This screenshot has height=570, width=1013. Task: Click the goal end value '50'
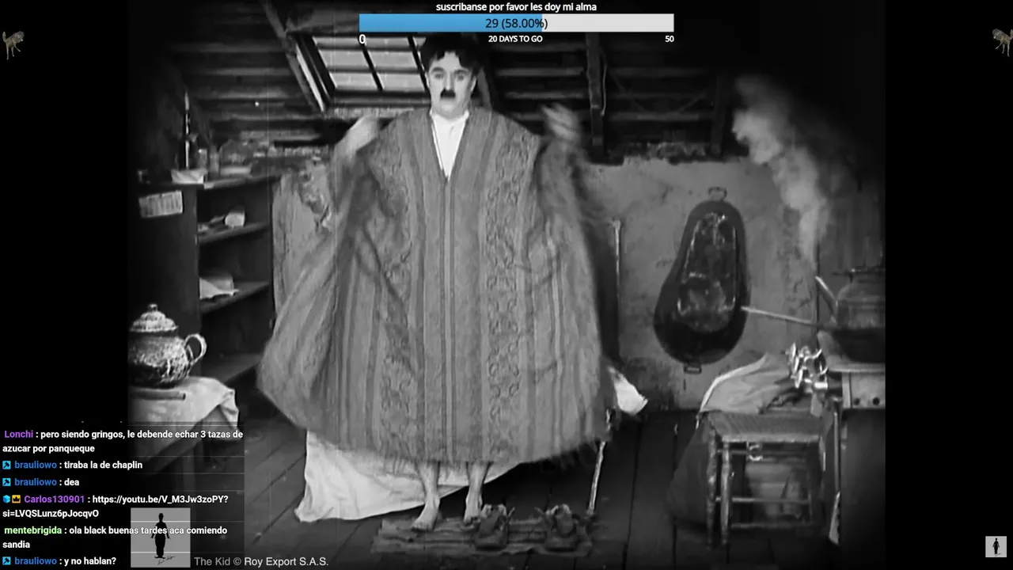pos(669,39)
